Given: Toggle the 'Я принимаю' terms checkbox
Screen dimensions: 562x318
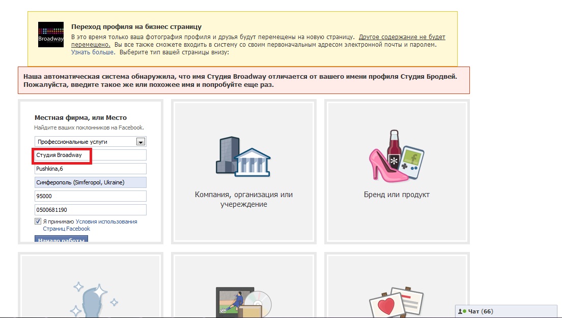Looking at the screenshot, I should 38,221.
